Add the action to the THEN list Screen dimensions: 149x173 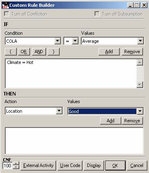click(x=111, y=121)
